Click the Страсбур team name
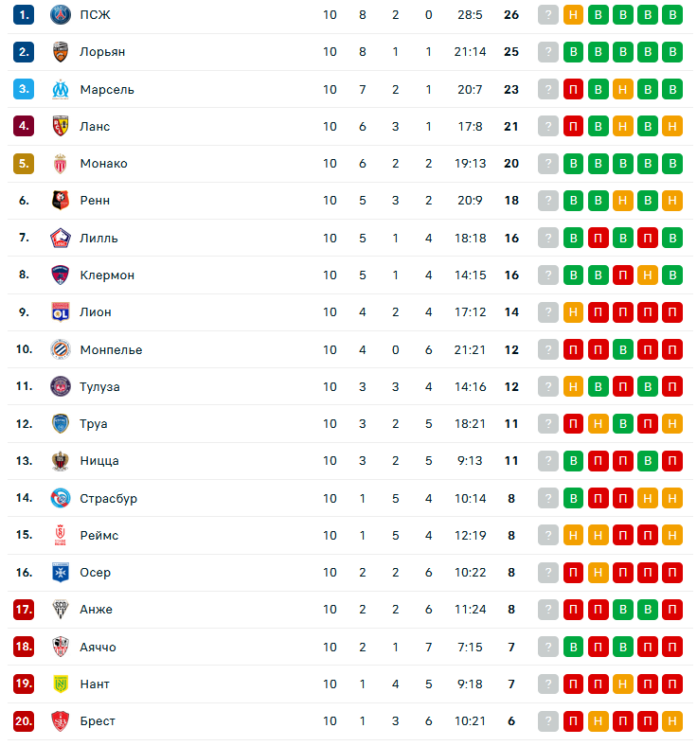The width and height of the screenshot is (697, 746). click(109, 498)
